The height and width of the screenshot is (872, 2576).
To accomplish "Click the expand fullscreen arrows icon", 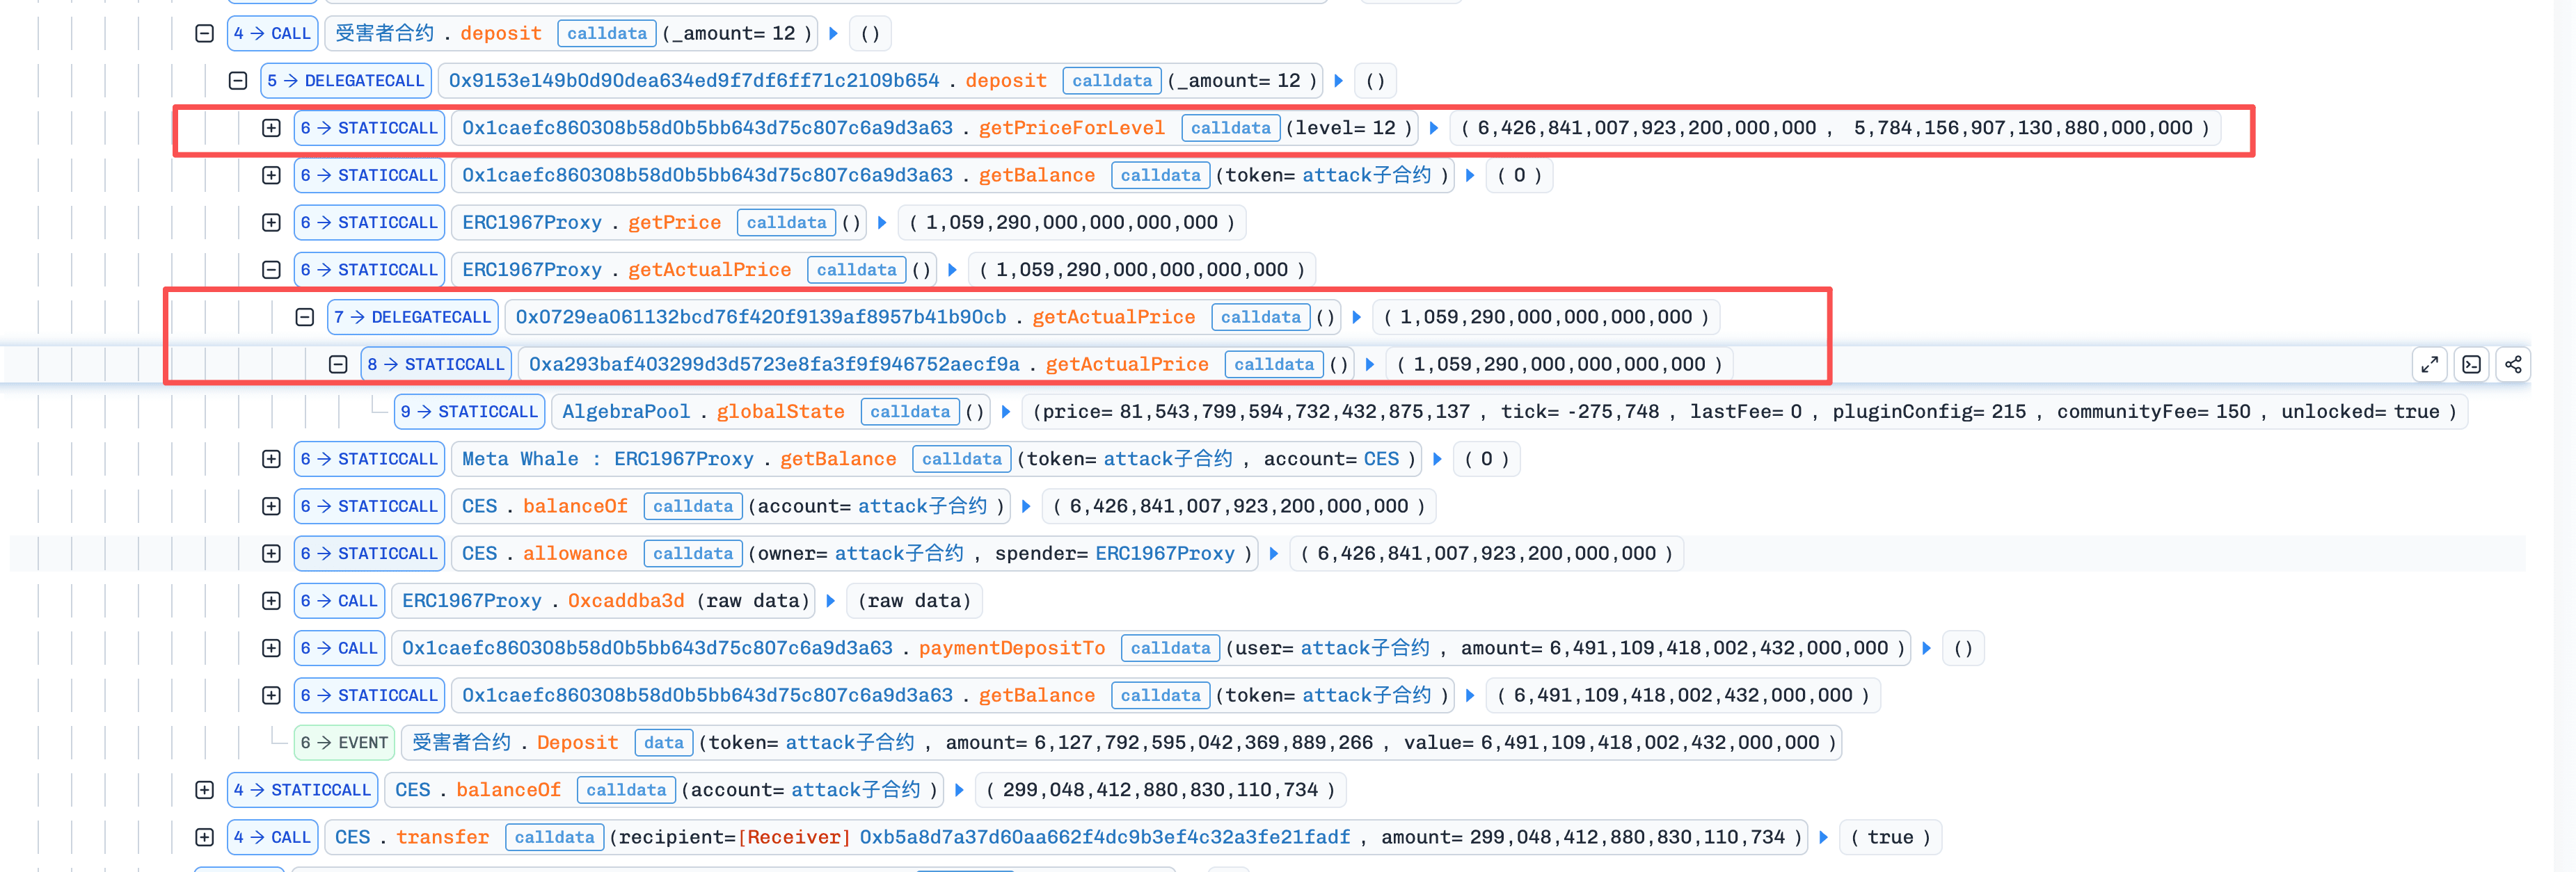I will pyautogui.click(x=2429, y=364).
